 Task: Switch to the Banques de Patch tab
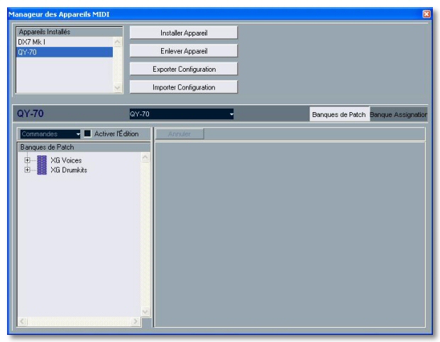click(x=339, y=114)
